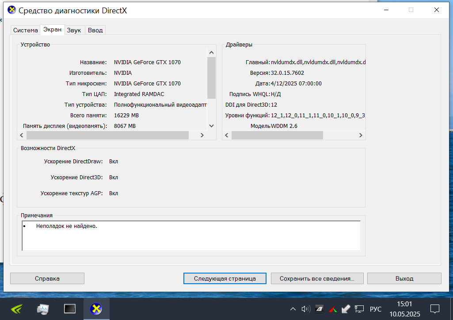The height and width of the screenshot is (320, 453).
Task: Select Ускорение текстур AGP Вкл value
Action: (x=114, y=193)
